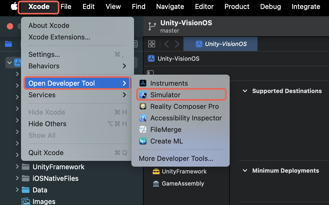This screenshot has width=329, height=205.
Task: Open the Integrate menu
Action: [x=306, y=7]
